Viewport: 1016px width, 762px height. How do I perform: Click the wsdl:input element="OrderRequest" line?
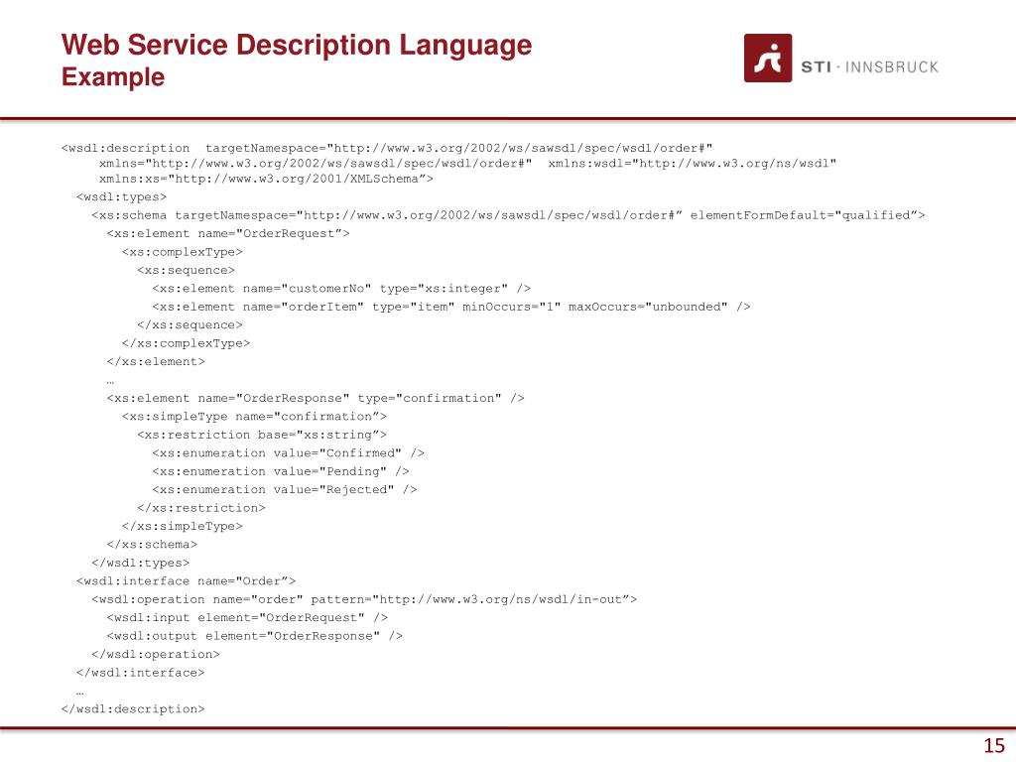click(247, 617)
